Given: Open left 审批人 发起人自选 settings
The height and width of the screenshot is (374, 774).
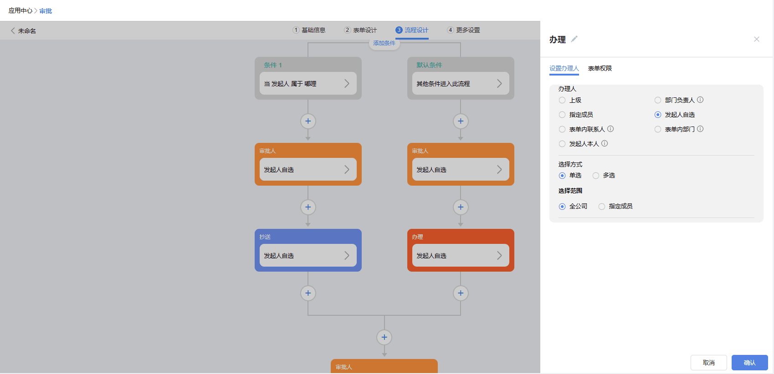Looking at the screenshot, I should (308, 169).
